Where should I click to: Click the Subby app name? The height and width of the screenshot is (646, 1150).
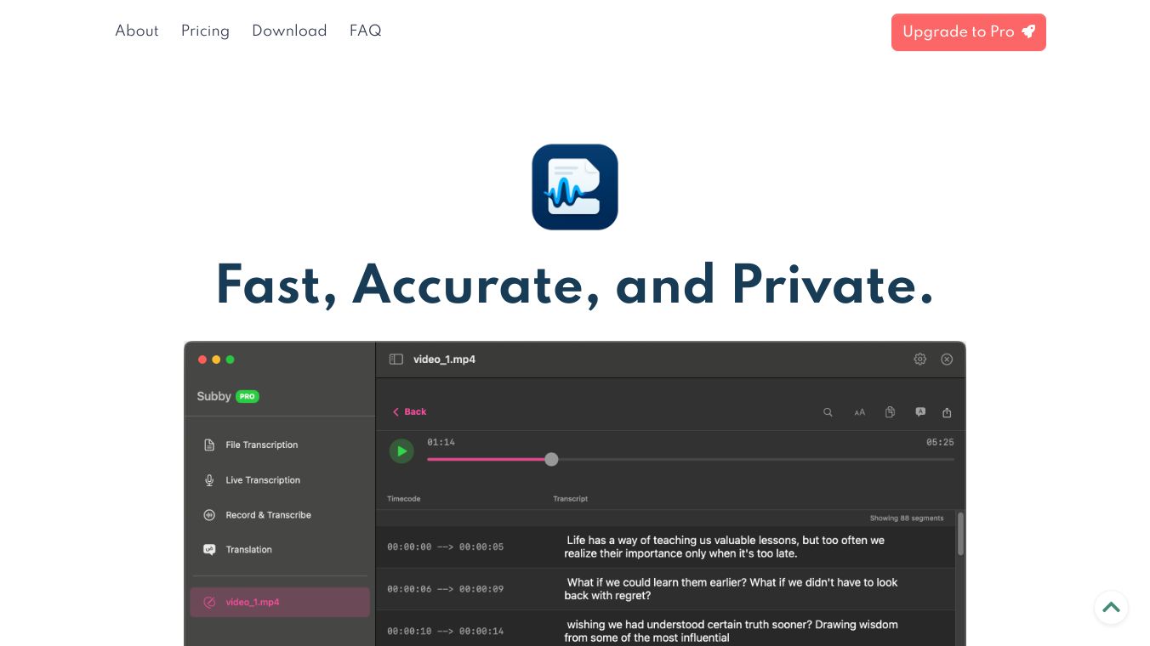tap(214, 396)
